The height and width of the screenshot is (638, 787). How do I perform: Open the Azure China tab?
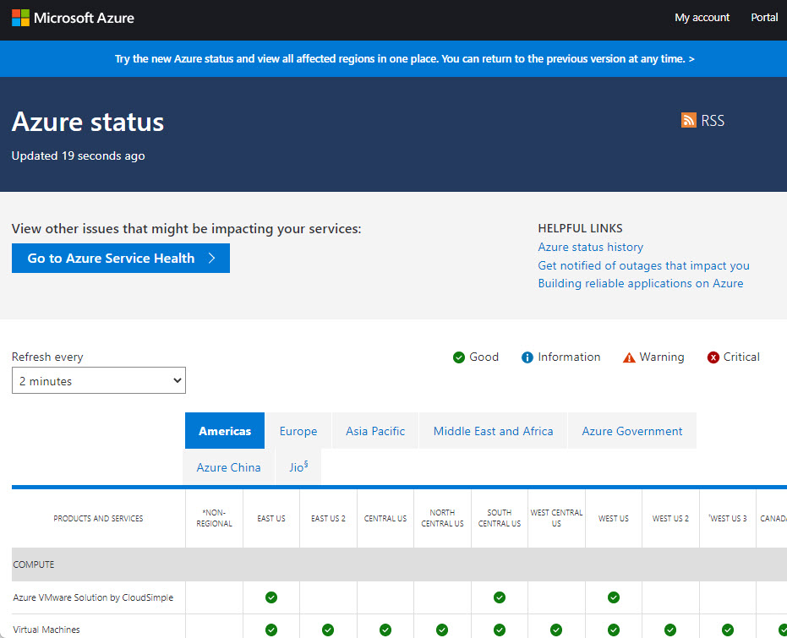coord(229,467)
